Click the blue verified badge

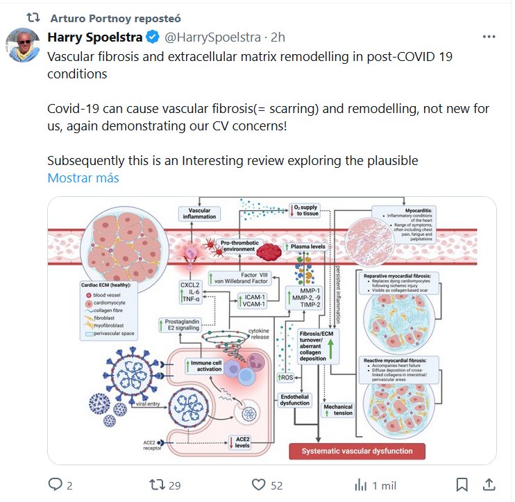153,37
